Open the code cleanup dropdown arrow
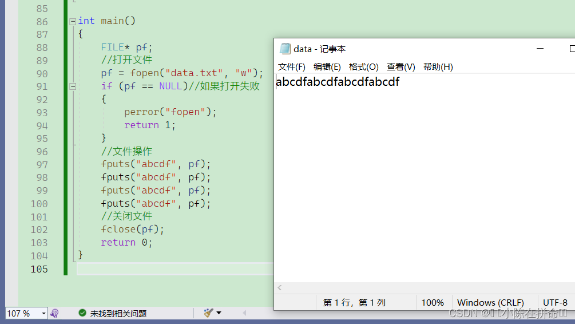This screenshot has width=575, height=324. [219, 313]
